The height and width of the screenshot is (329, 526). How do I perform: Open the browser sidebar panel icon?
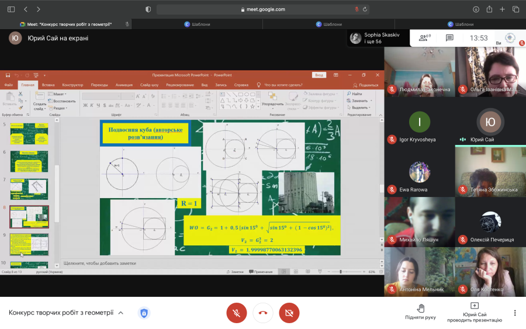click(x=11, y=9)
